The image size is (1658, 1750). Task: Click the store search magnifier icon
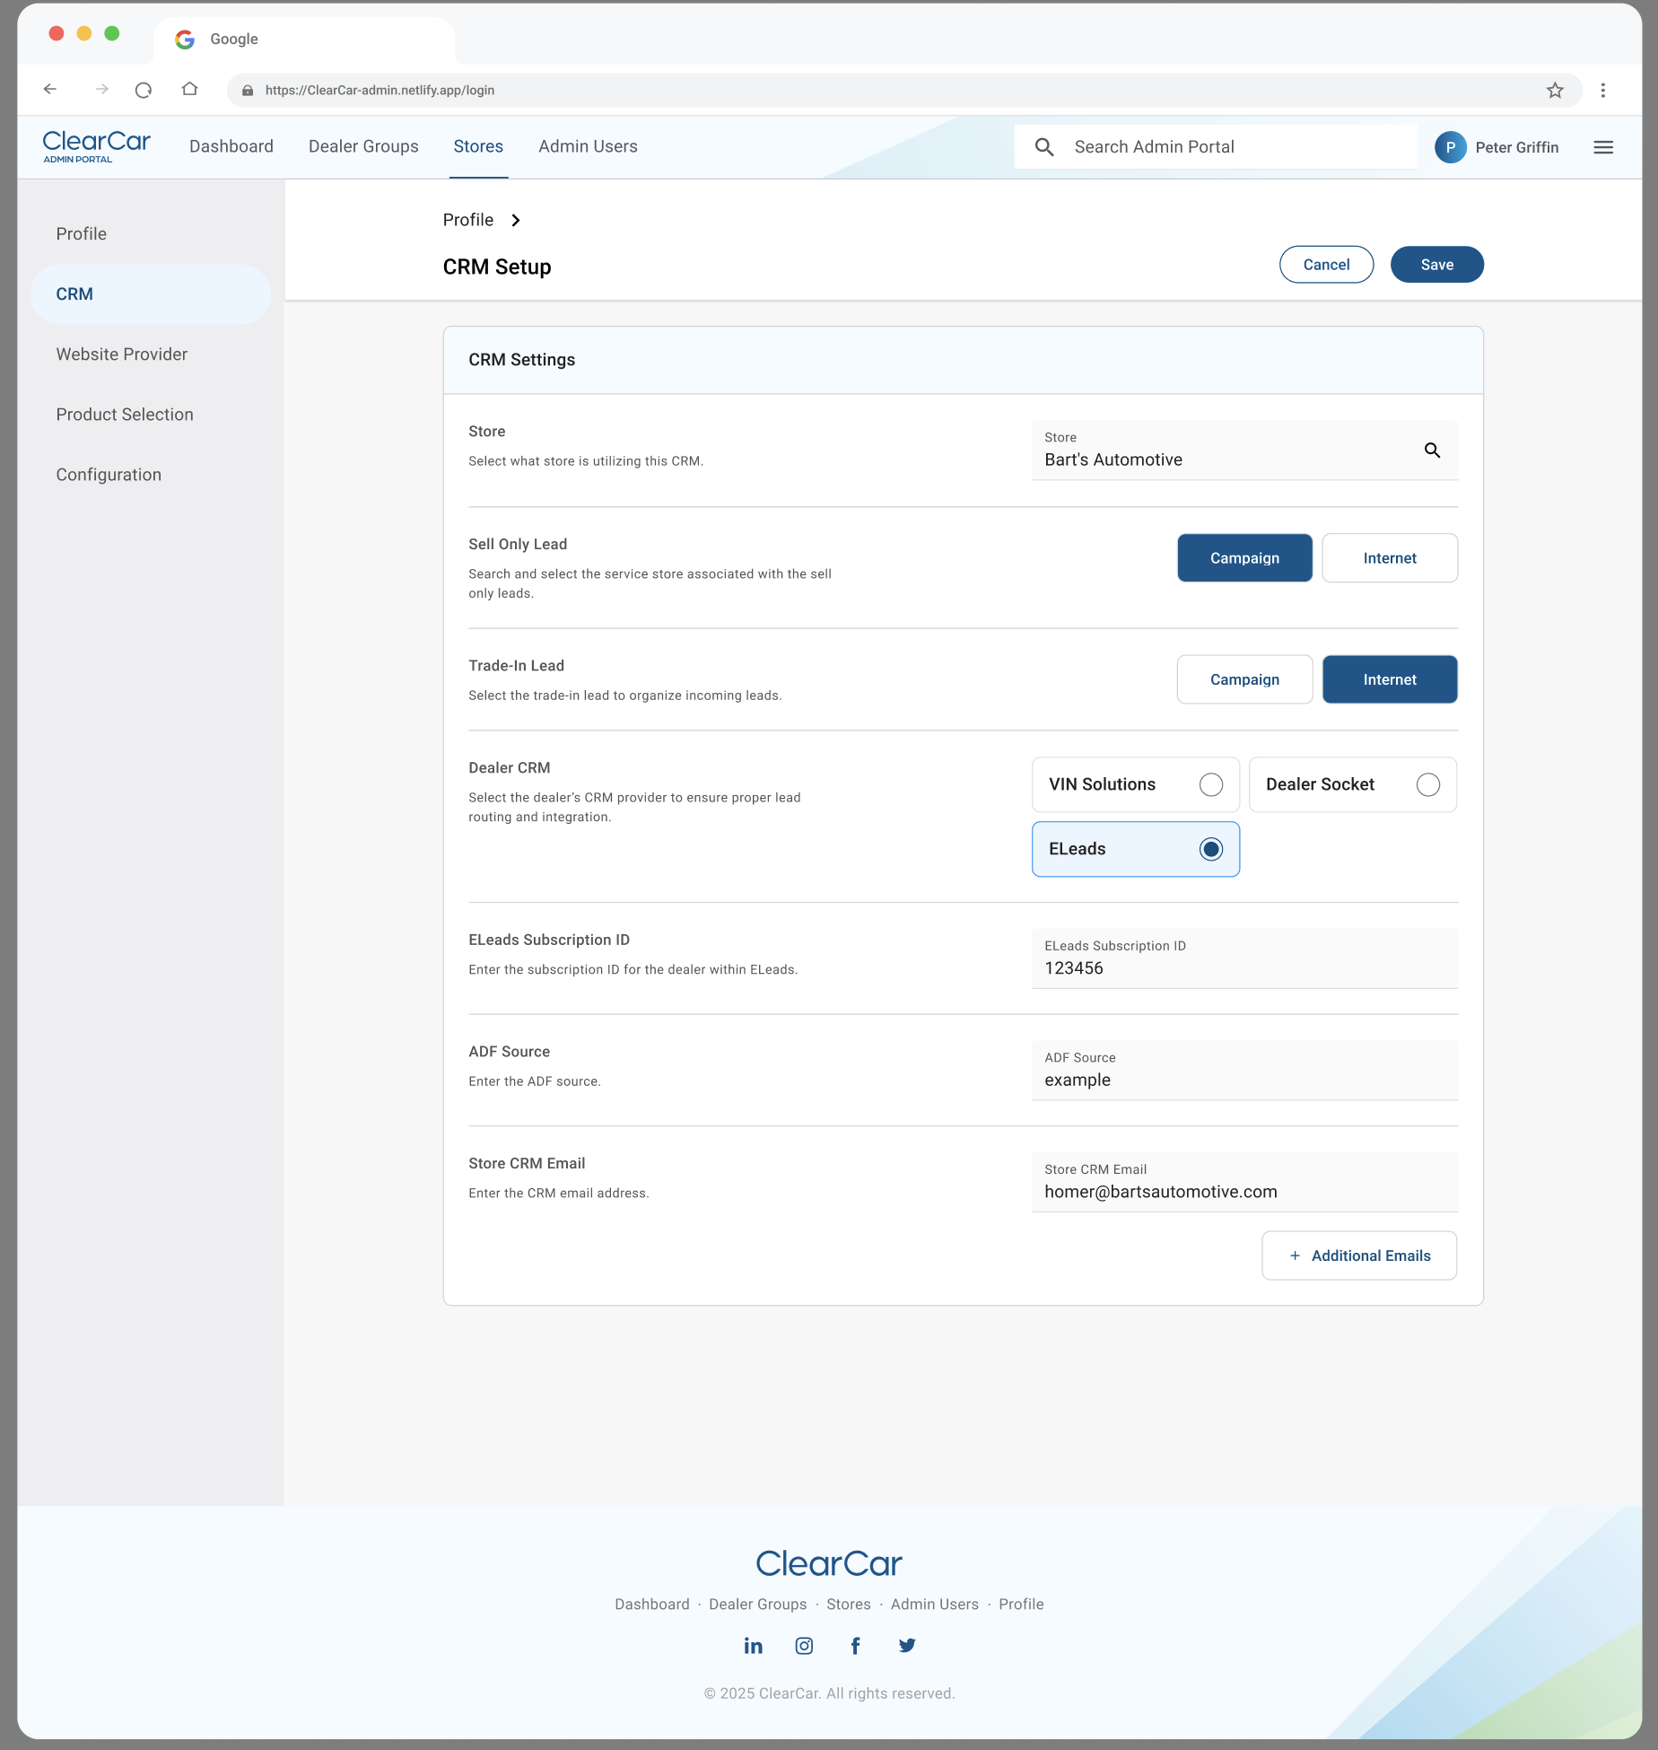pos(1432,451)
